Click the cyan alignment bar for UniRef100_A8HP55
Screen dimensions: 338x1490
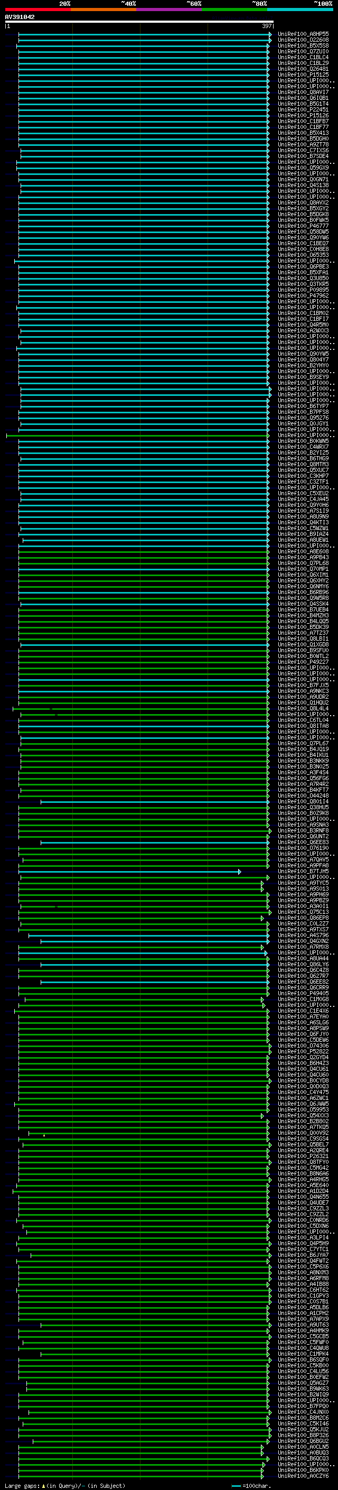tap(145, 34)
